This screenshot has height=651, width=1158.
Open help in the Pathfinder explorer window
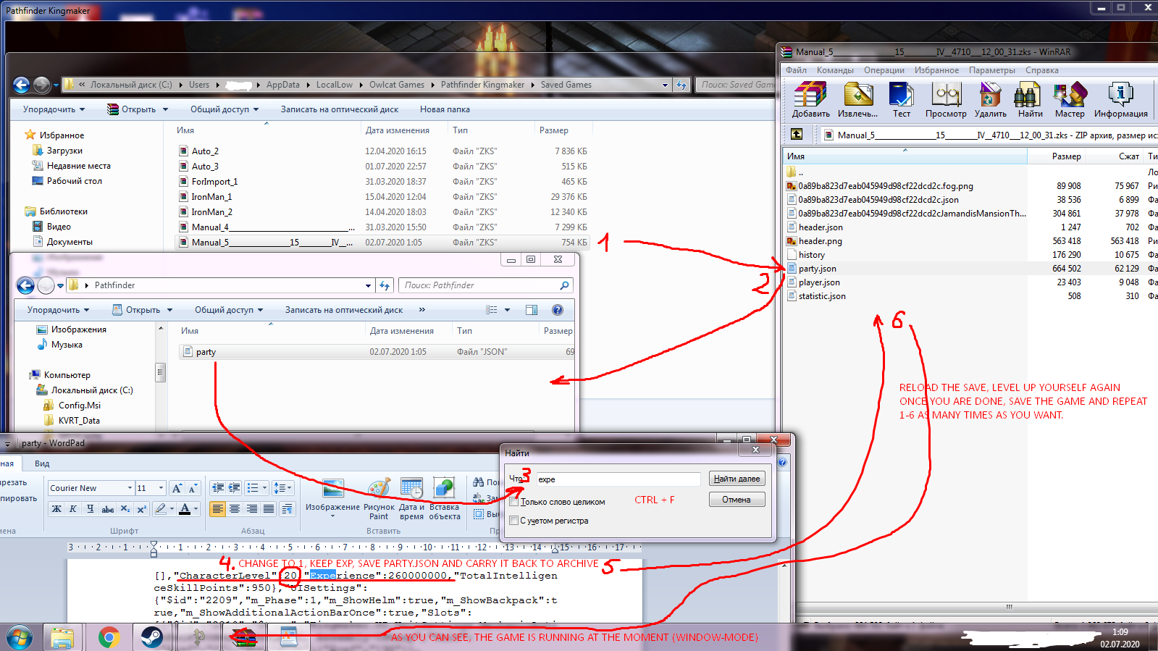[x=558, y=310]
